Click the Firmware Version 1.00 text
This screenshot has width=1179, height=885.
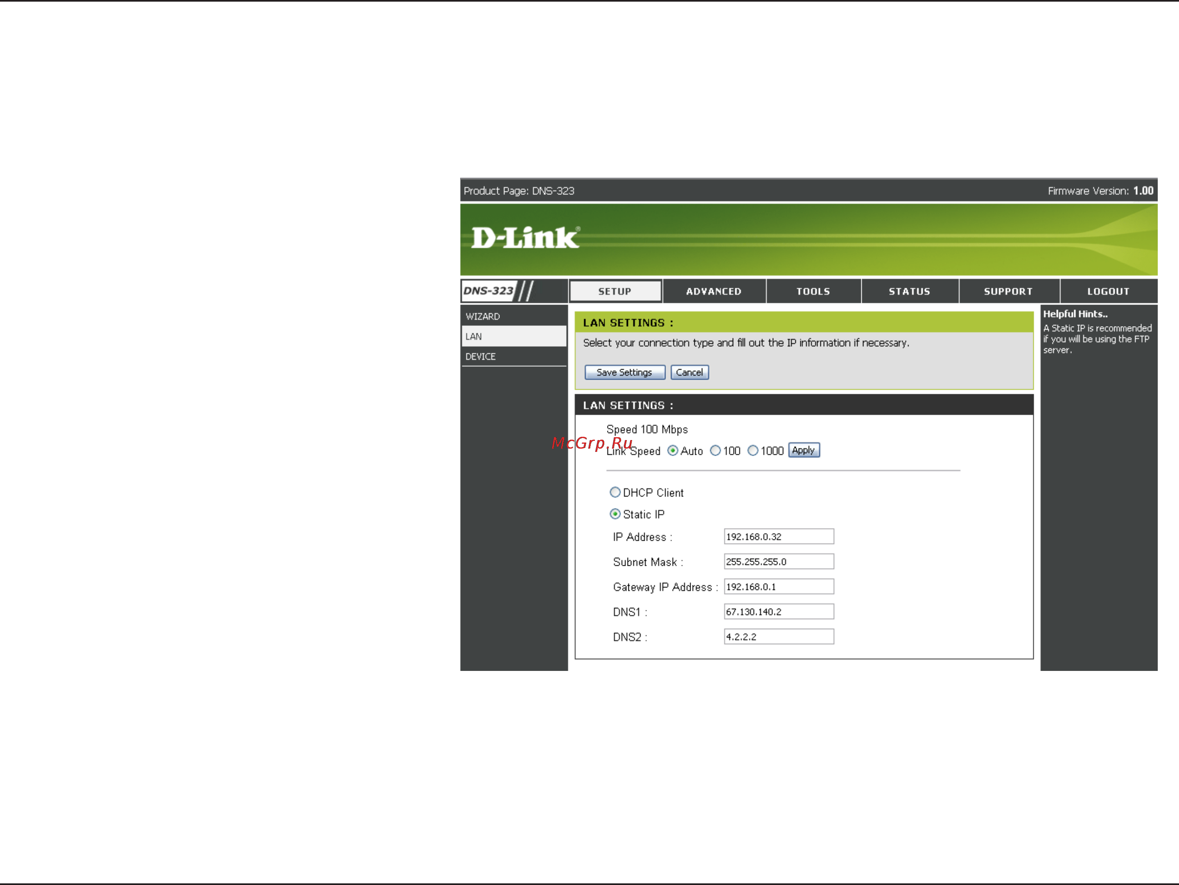coord(1100,191)
